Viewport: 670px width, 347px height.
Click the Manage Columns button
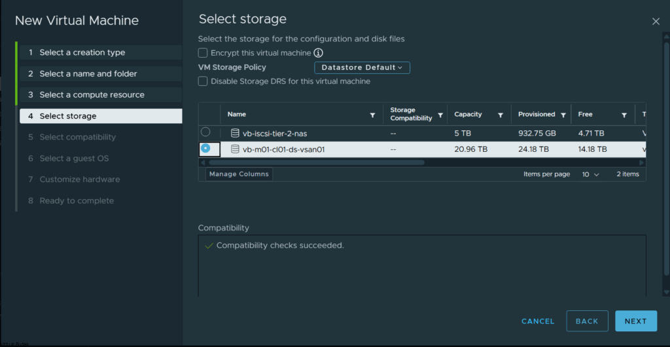coord(239,174)
